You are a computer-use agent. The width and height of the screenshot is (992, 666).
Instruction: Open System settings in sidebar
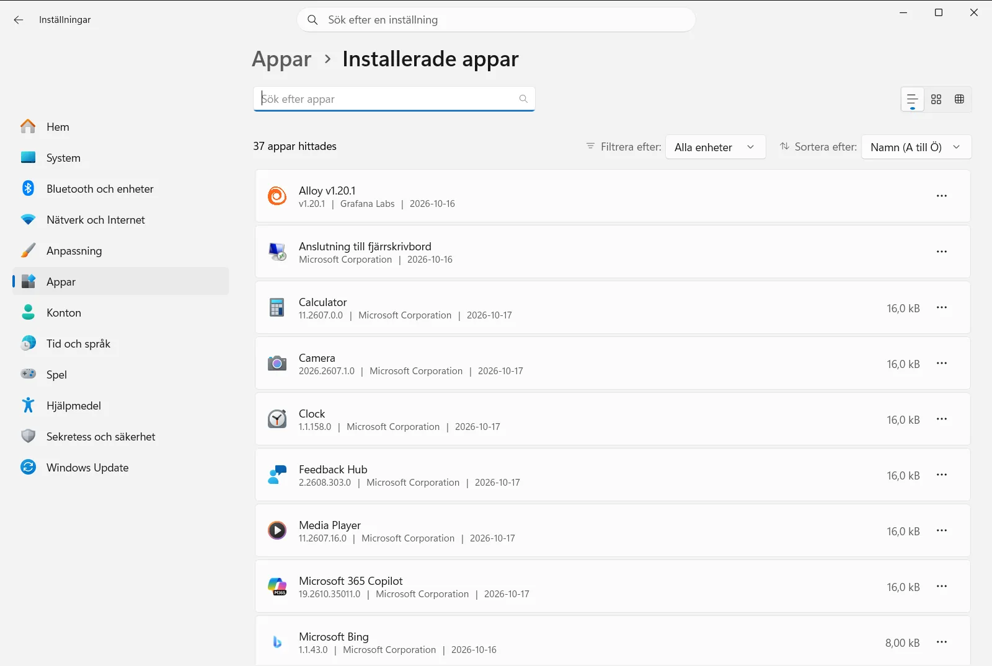pos(120,158)
